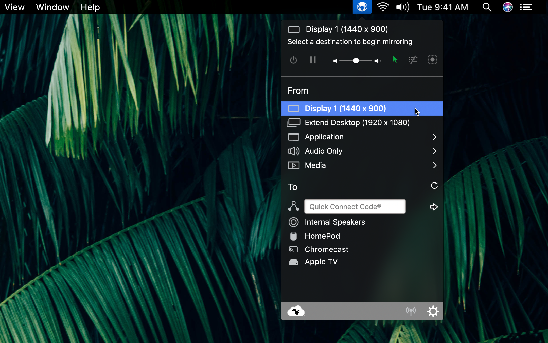This screenshot has width=548, height=343.
Task: Toggle the screen capture region icon
Action: point(432,60)
